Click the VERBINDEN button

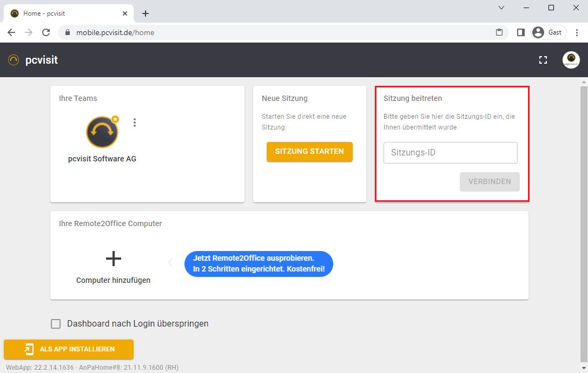click(490, 182)
